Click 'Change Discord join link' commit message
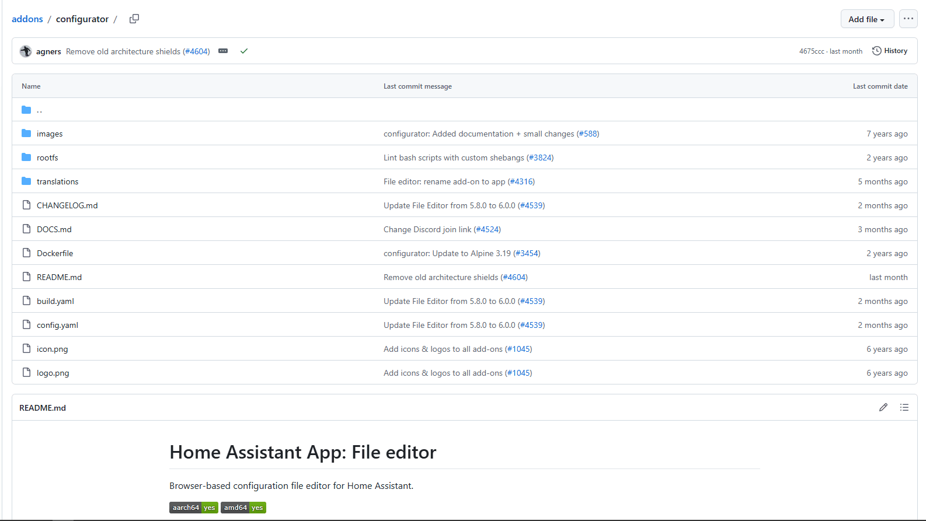This screenshot has height=521, width=926. coord(427,230)
